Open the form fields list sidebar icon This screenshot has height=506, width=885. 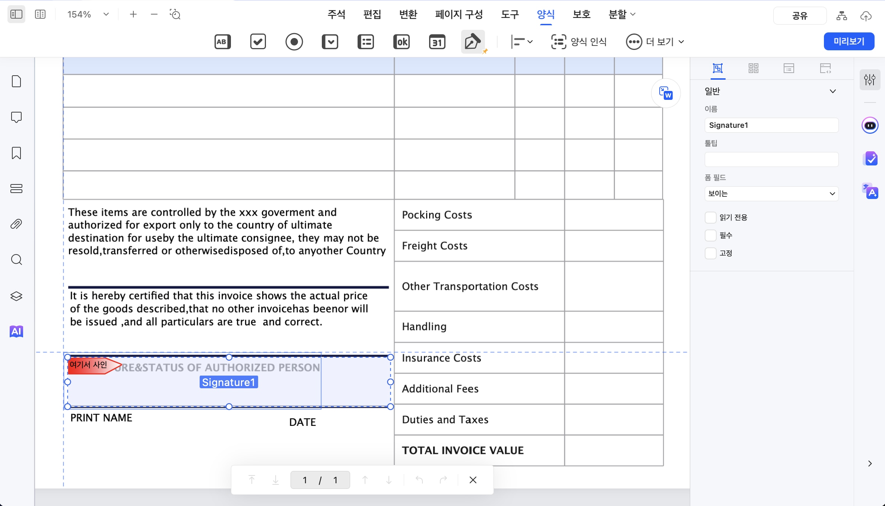(x=16, y=189)
